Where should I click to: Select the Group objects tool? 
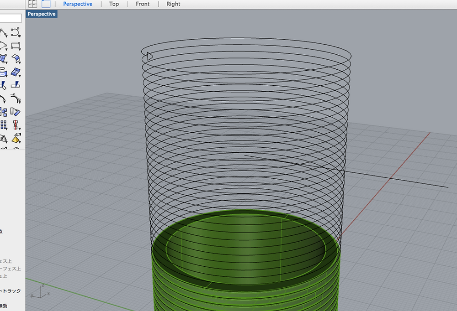(4, 112)
